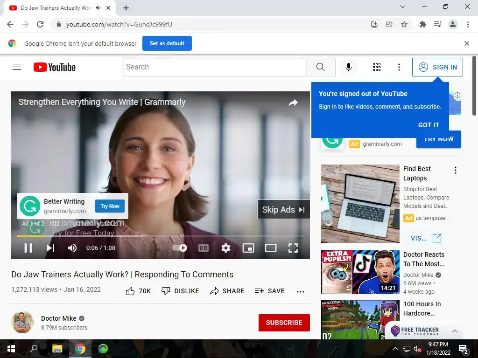Enable miniplayer mode
The height and width of the screenshot is (358, 478).
[248, 248]
